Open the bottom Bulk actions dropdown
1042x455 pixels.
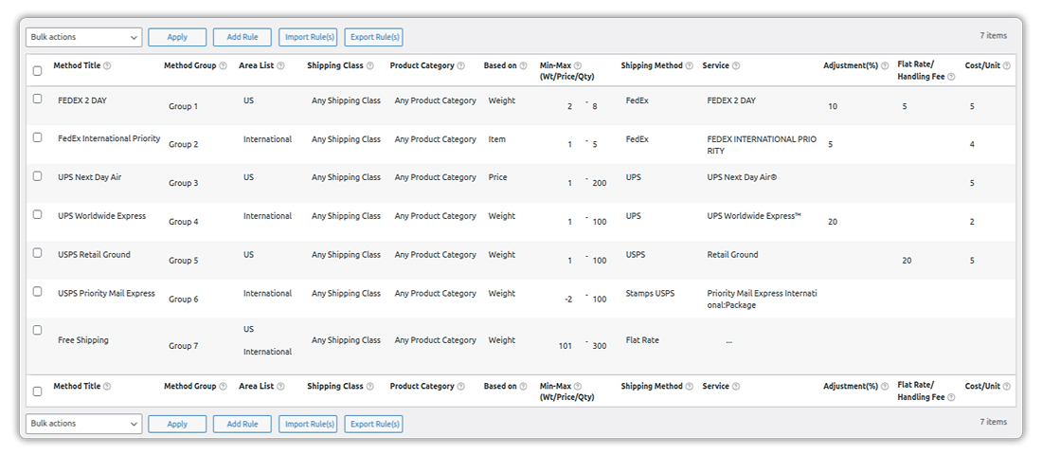pyautogui.click(x=83, y=424)
